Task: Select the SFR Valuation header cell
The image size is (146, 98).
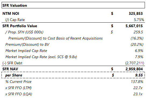Action: tap(73, 5)
